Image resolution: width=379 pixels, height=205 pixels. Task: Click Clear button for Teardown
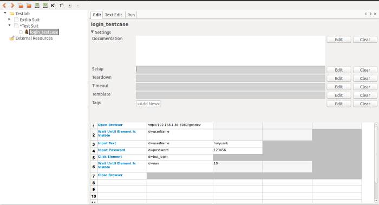coord(365,79)
